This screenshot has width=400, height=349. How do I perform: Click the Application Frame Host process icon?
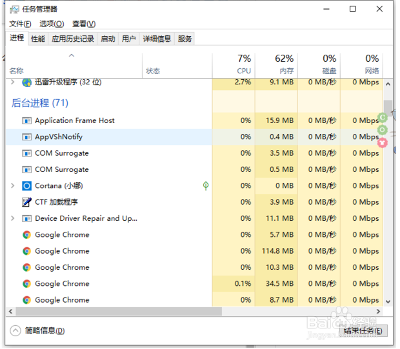(x=27, y=120)
